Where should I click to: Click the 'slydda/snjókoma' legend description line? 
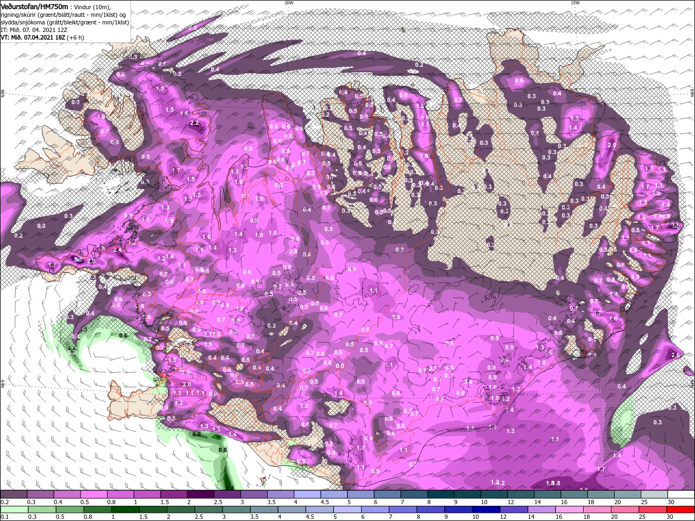tap(64, 22)
